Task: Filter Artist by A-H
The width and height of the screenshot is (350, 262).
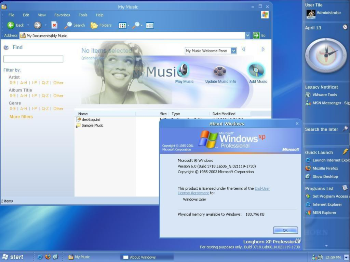Action: [24, 83]
